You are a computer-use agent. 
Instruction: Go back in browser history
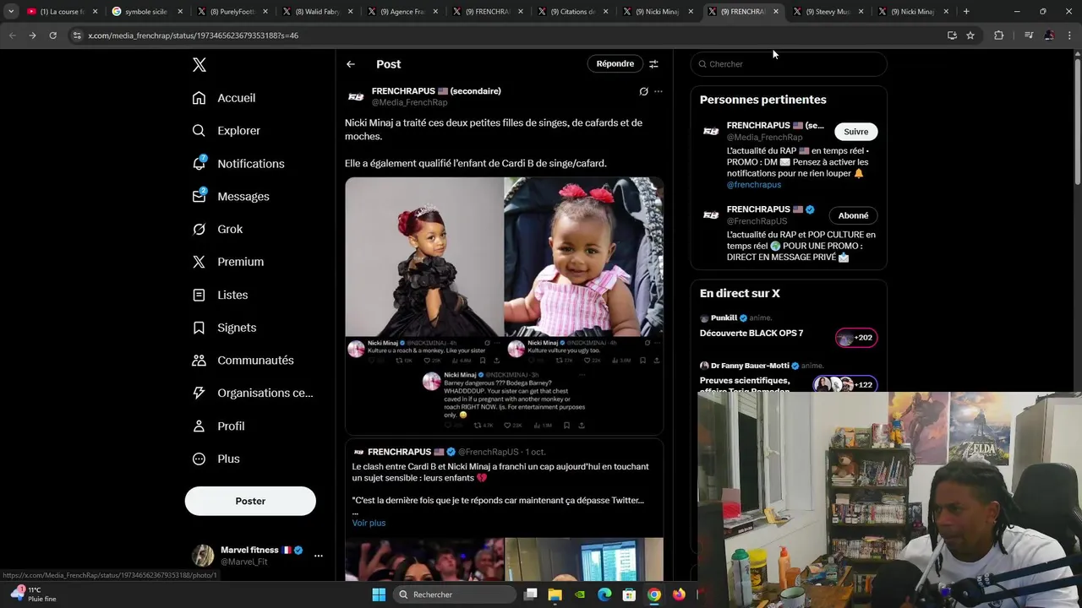pyautogui.click(x=12, y=35)
